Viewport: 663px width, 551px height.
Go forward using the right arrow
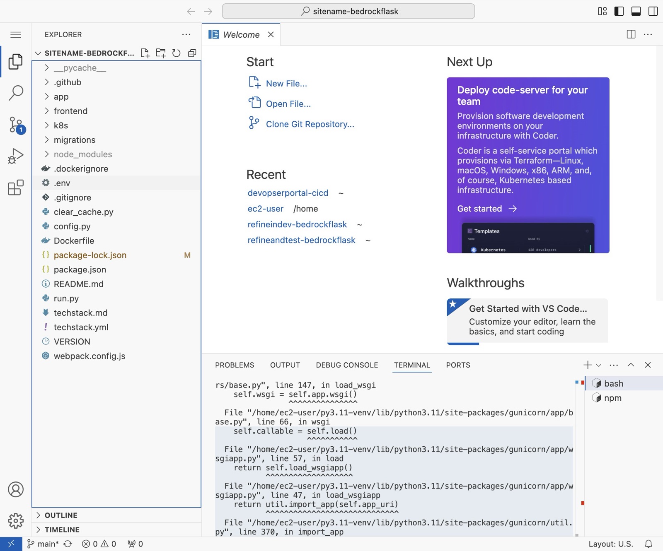[208, 12]
